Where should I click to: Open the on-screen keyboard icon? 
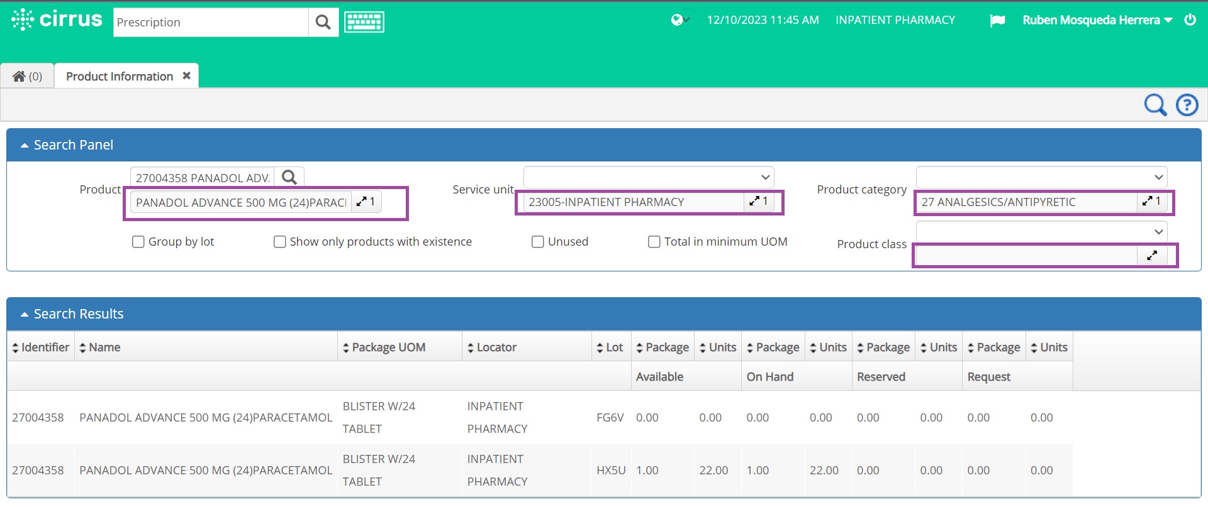pos(364,23)
